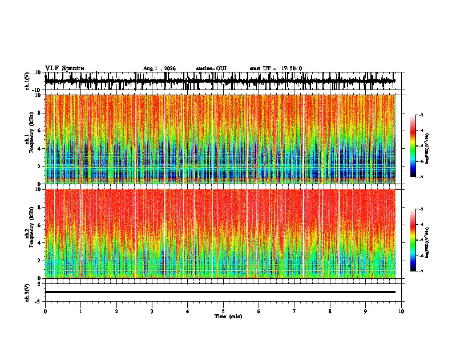Screen dimensions: 452x349
Task: Select the "Aug.1 , 2026" date label
Action: (159, 68)
